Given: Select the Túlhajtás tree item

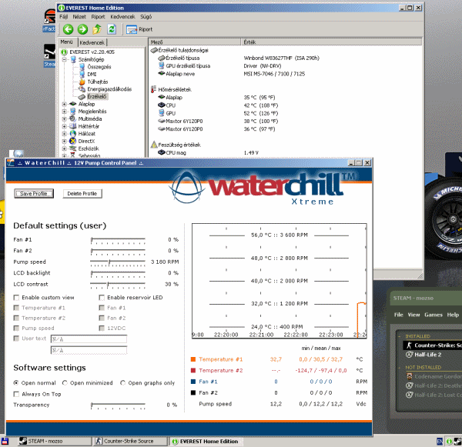Looking at the screenshot, I should point(98,82).
